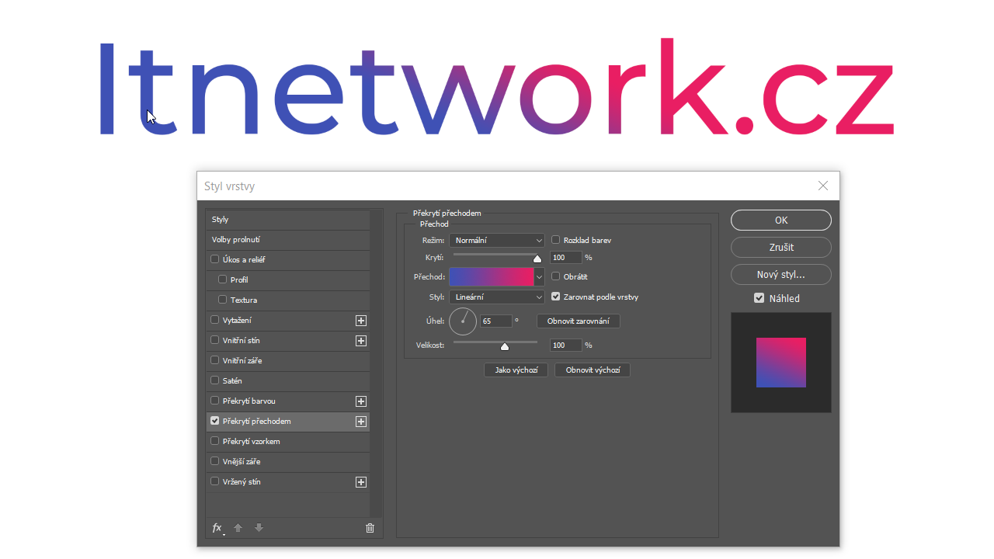This screenshot has width=994, height=559.
Task: Click the Přechod gradient swatch
Action: 492,276
